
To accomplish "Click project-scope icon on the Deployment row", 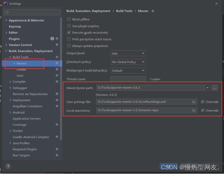I will click(x=57, y=100).
